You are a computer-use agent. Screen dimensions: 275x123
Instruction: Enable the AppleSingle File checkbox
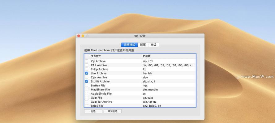(x=87, y=93)
